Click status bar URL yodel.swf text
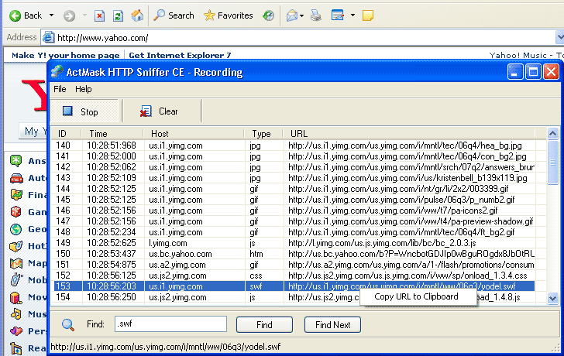 tap(166, 347)
